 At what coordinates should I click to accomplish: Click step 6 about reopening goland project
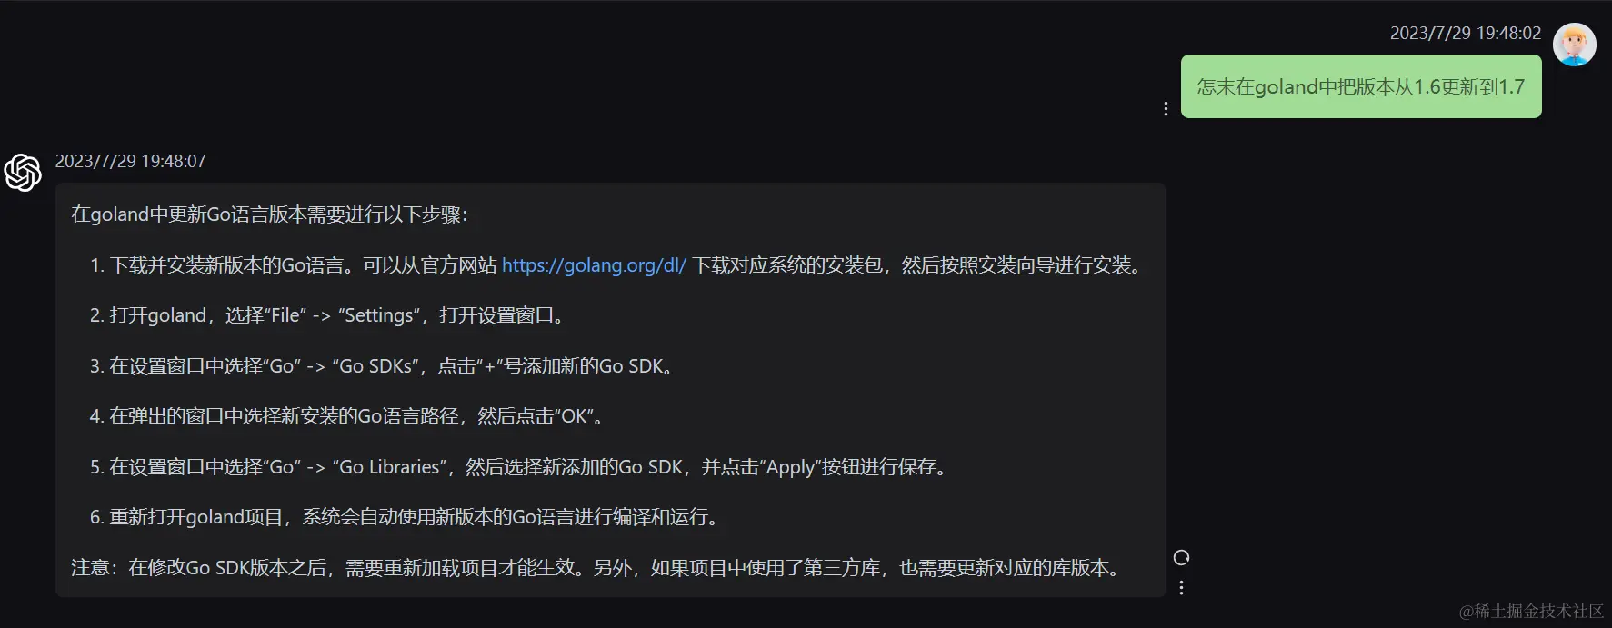406,517
